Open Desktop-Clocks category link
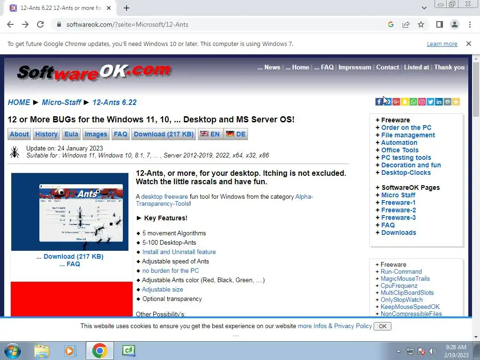This screenshot has height=360, width=480. tap(406, 172)
